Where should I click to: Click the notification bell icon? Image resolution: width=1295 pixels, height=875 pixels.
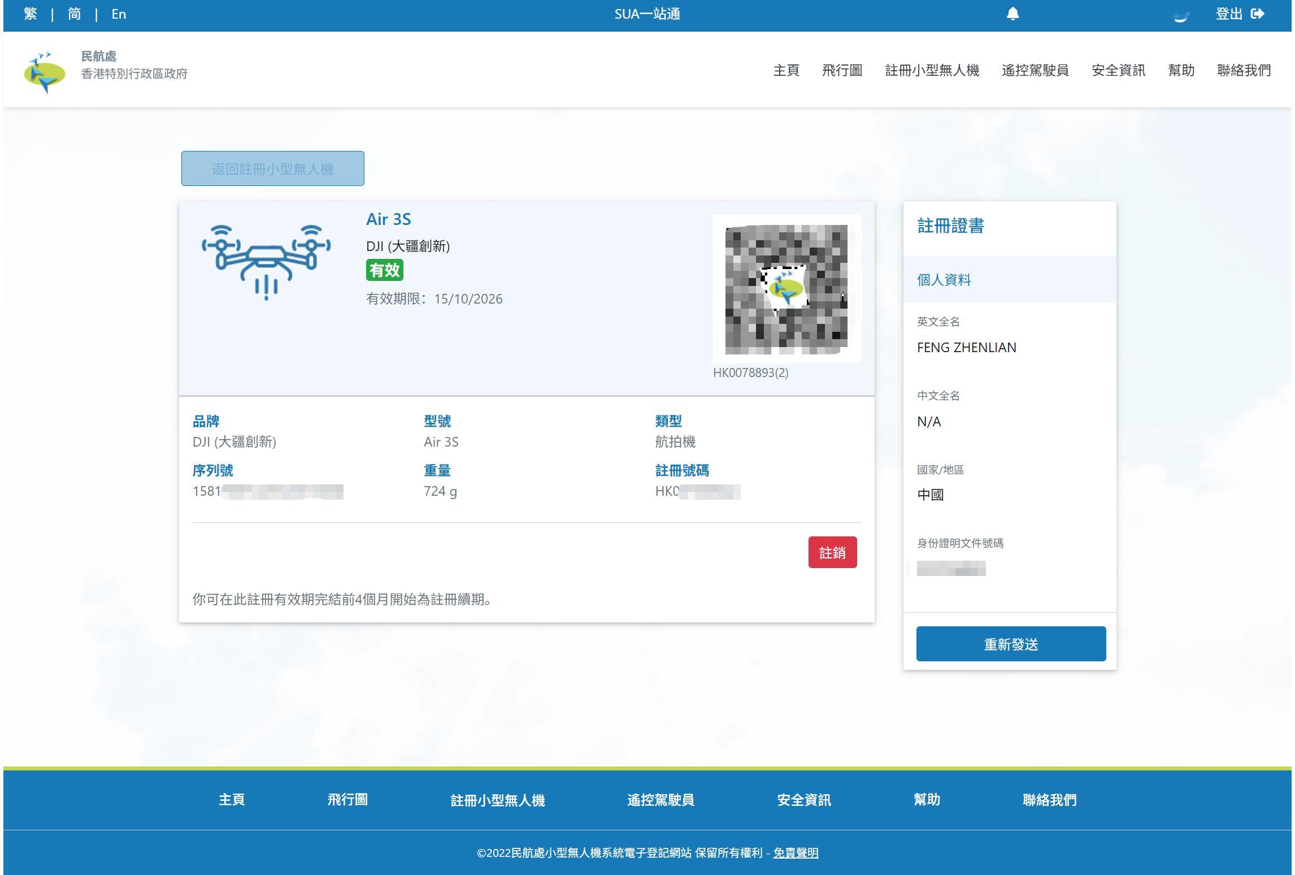coord(1012,14)
